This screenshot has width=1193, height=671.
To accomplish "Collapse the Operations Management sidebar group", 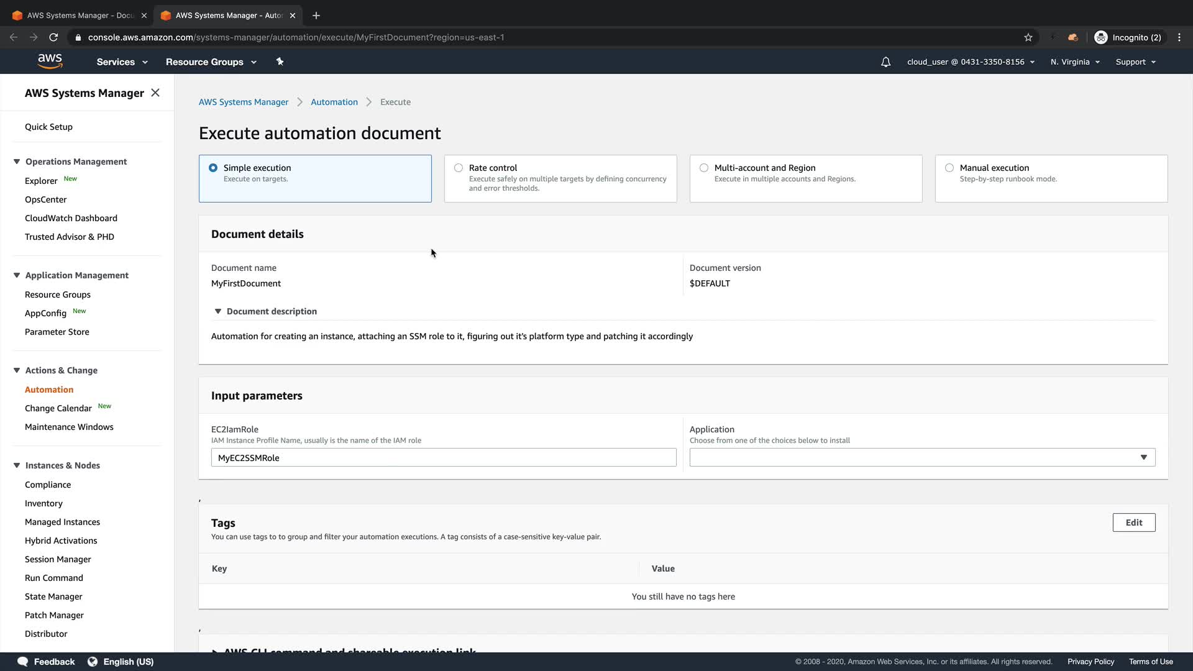I will [x=17, y=162].
